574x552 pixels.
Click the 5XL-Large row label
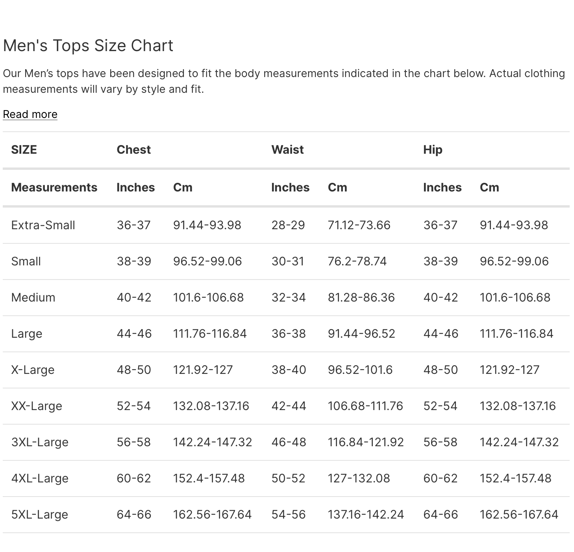[40, 515]
